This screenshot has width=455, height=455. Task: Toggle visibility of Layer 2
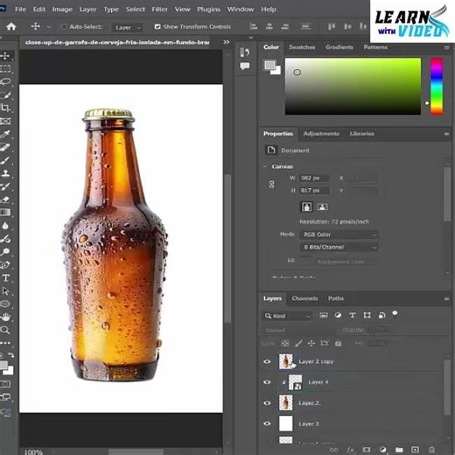267,402
